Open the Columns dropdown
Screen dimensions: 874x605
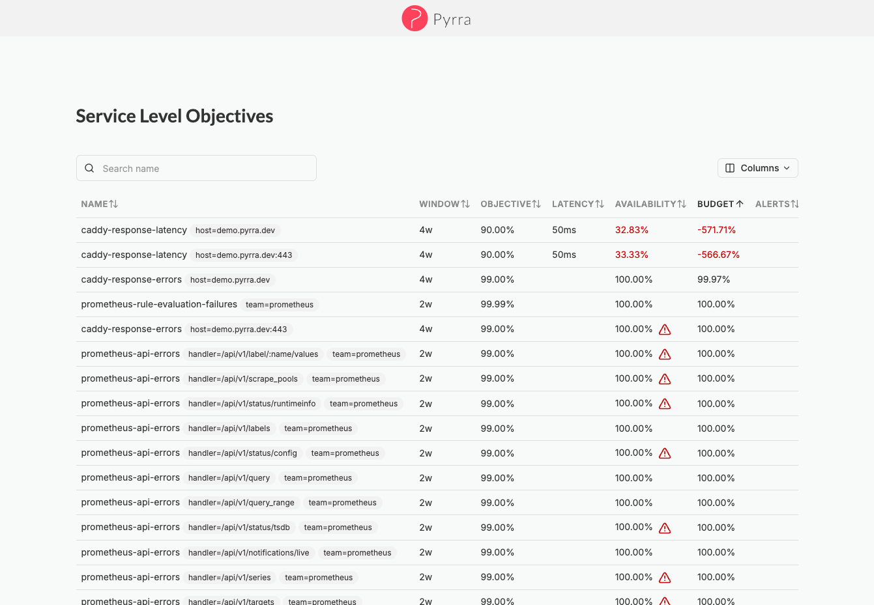coord(758,168)
